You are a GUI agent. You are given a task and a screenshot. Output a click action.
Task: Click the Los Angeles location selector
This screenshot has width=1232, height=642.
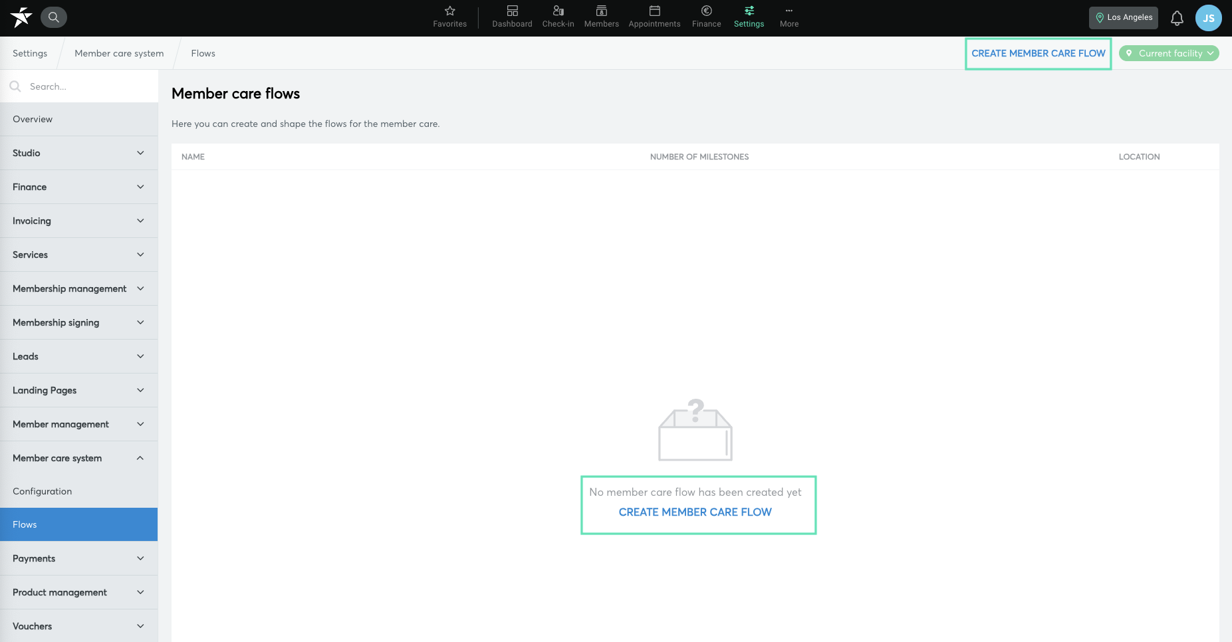point(1124,18)
